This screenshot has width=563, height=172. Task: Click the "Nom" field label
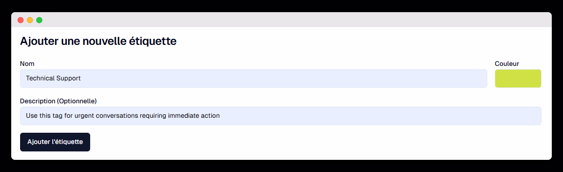tap(27, 64)
